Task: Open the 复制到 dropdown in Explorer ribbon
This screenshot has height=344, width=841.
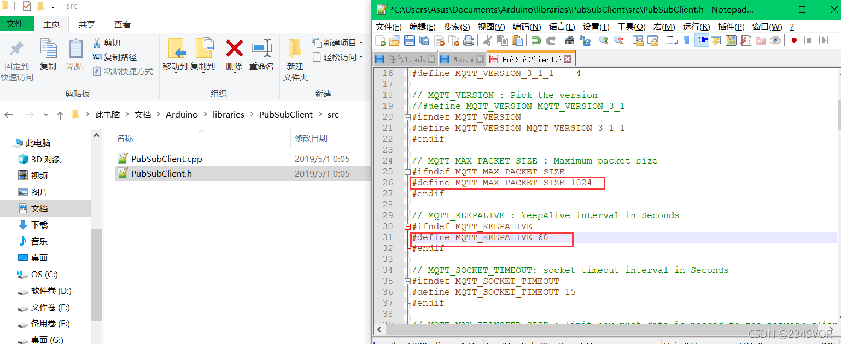Action: tap(202, 56)
